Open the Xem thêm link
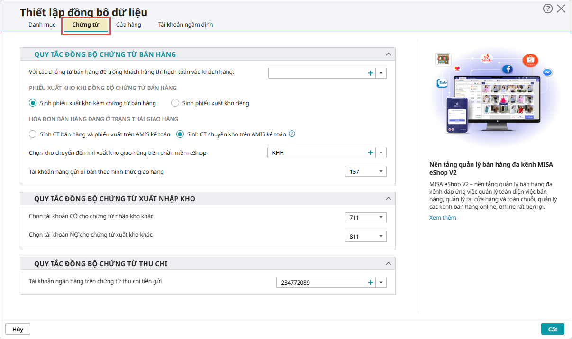 [443, 218]
